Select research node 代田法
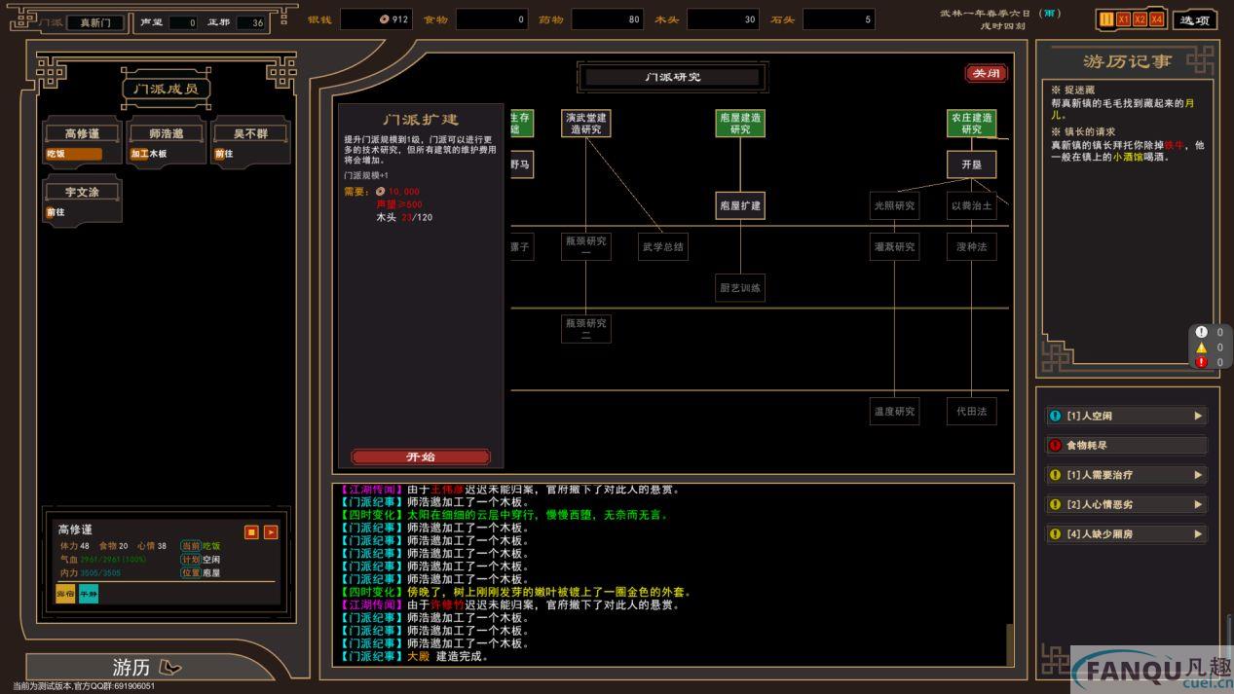 tap(972, 411)
